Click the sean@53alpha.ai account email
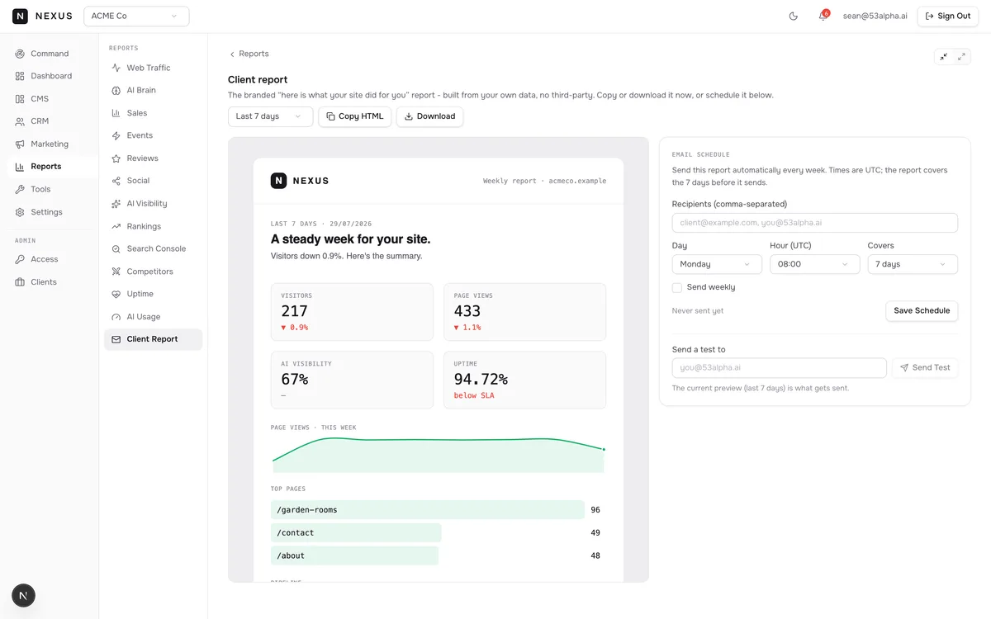The image size is (991, 619). pos(875,16)
